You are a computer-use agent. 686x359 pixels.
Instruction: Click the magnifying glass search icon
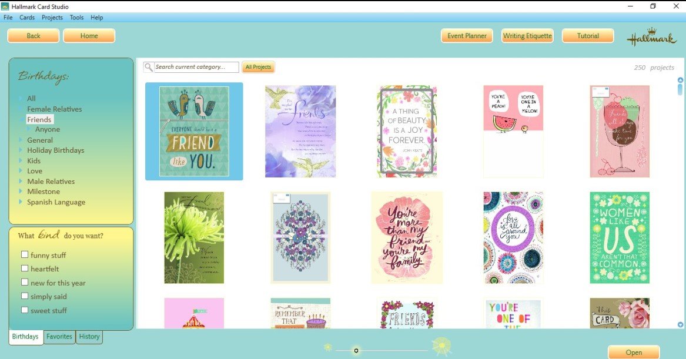pos(149,67)
